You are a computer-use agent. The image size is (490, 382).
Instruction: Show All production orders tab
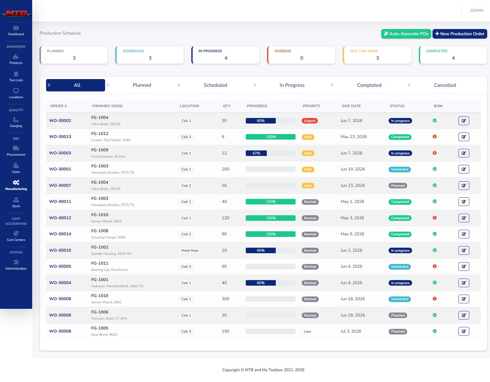(x=75, y=85)
